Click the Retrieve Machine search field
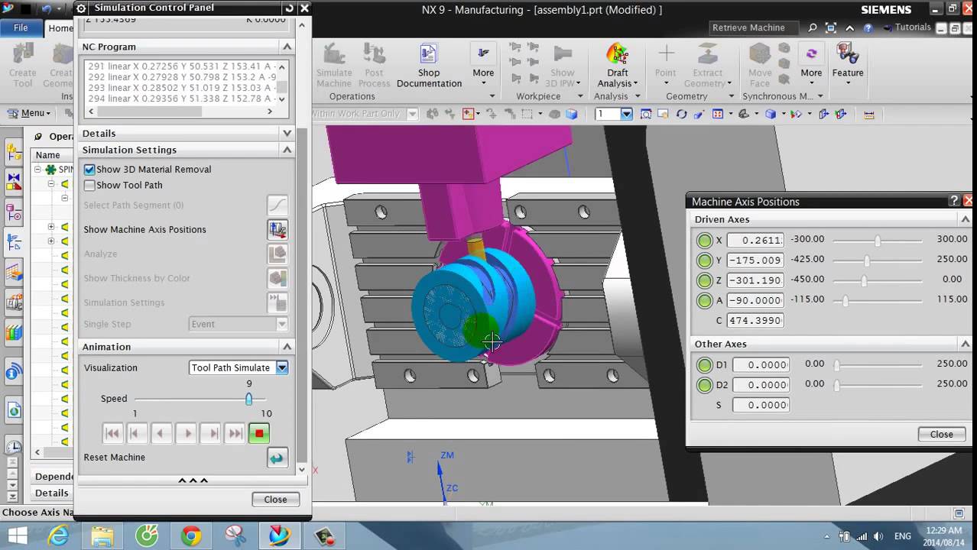977x550 pixels. click(x=755, y=27)
